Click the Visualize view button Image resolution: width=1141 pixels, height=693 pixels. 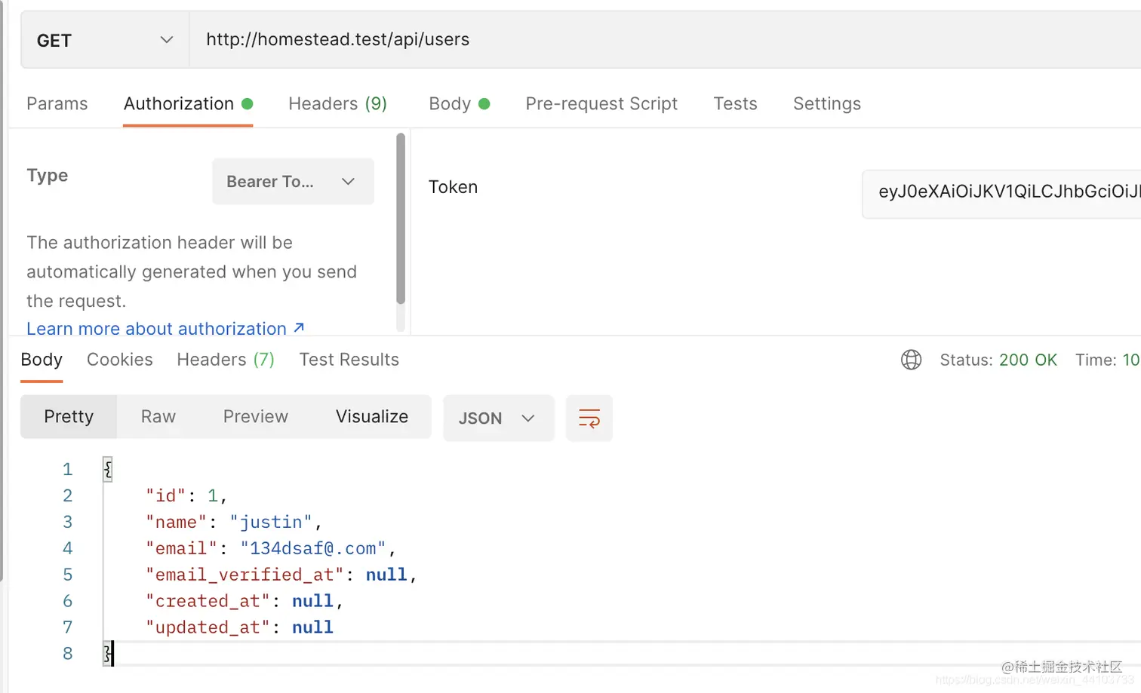coord(372,417)
